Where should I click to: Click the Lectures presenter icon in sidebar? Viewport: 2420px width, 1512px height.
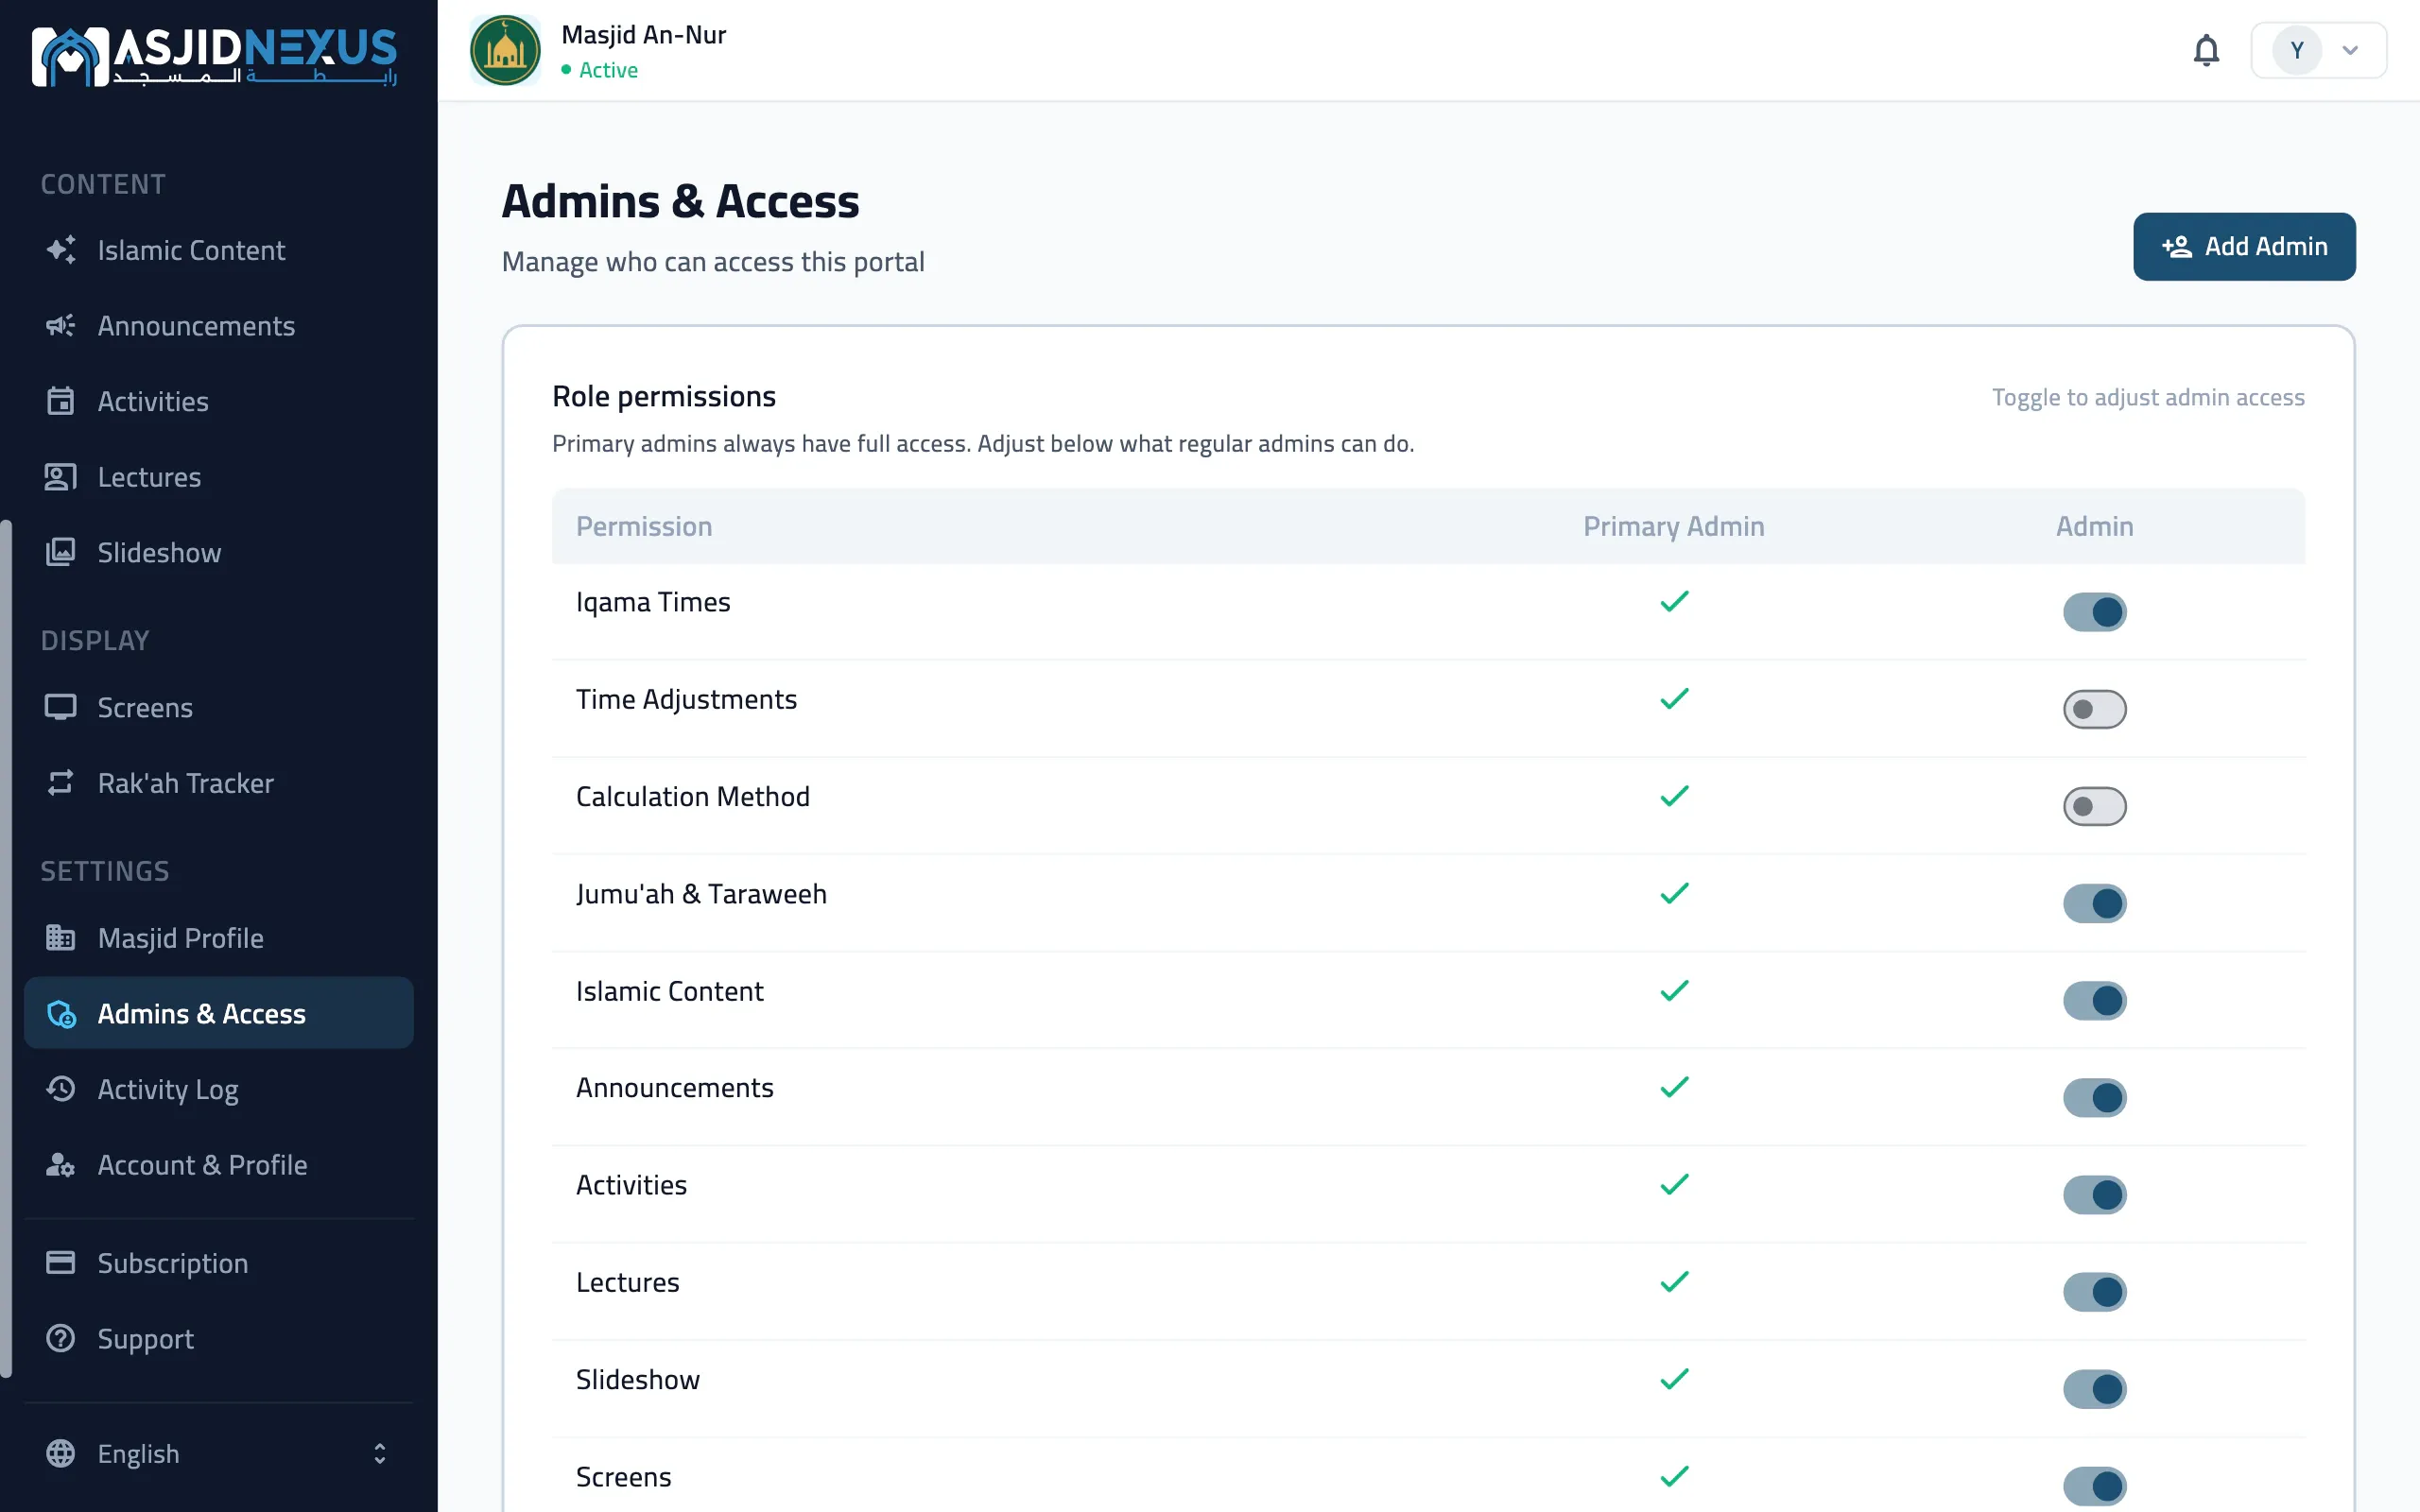pos(60,477)
